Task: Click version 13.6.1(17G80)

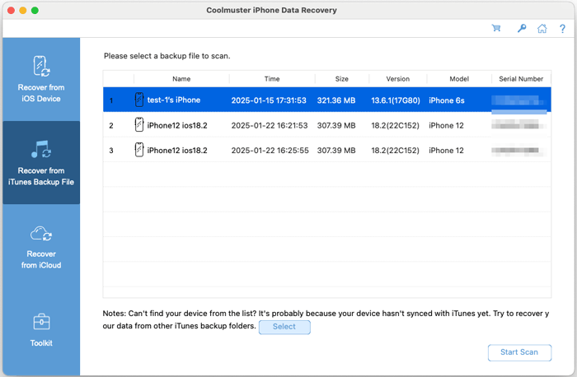Action: pyautogui.click(x=396, y=100)
